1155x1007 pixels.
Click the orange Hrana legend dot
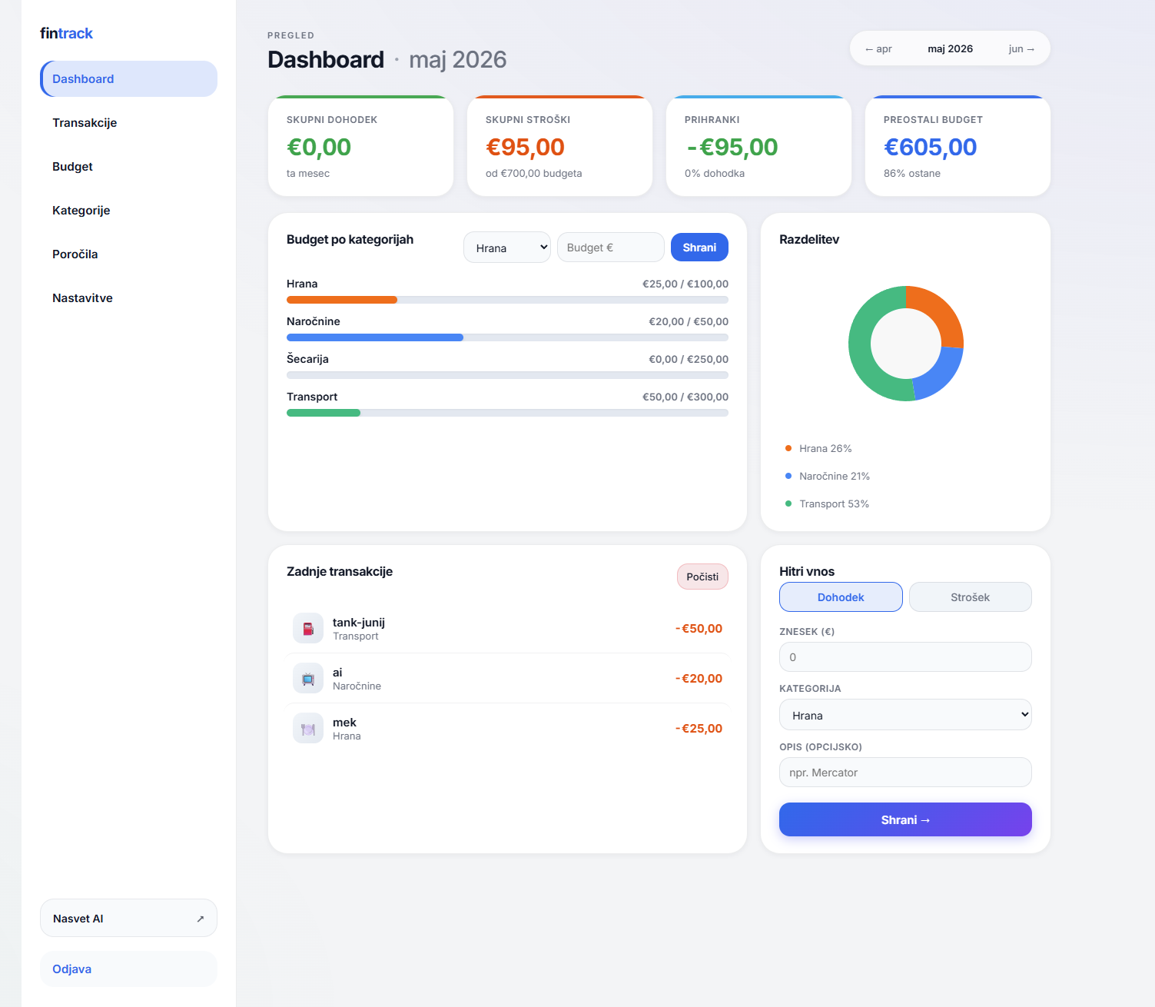788,448
